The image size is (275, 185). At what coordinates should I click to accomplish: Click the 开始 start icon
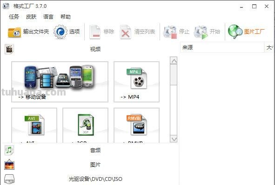pos(201,32)
